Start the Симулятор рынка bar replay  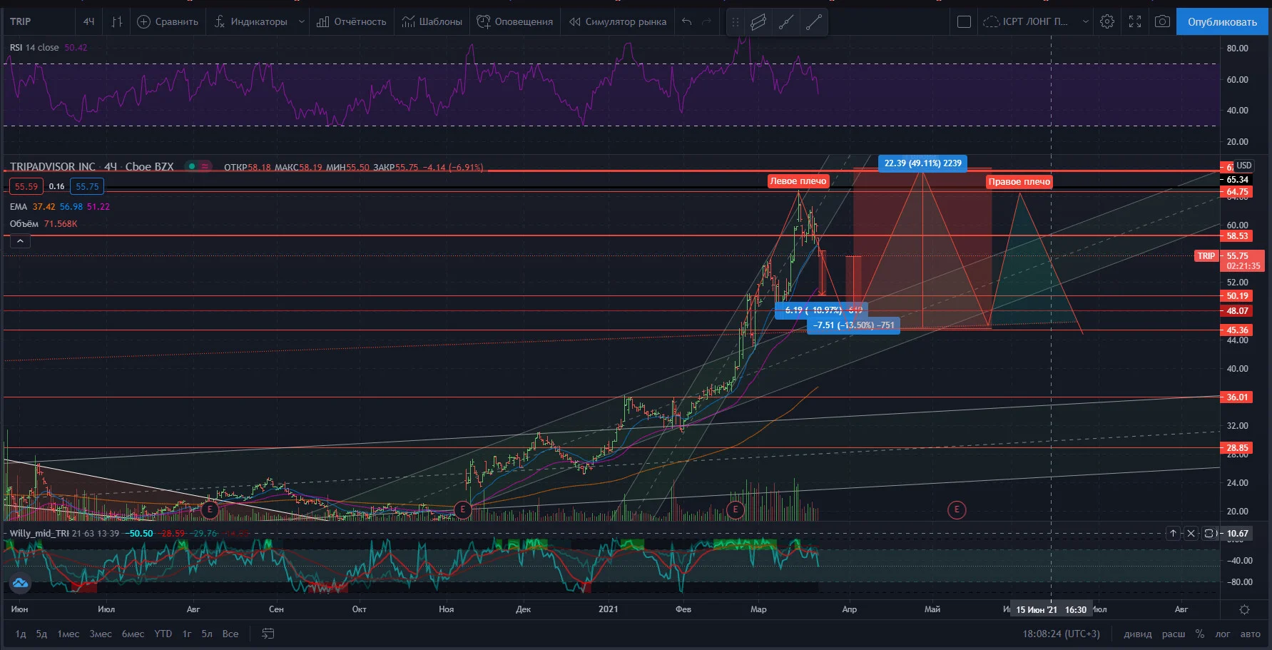click(x=618, y=21)
